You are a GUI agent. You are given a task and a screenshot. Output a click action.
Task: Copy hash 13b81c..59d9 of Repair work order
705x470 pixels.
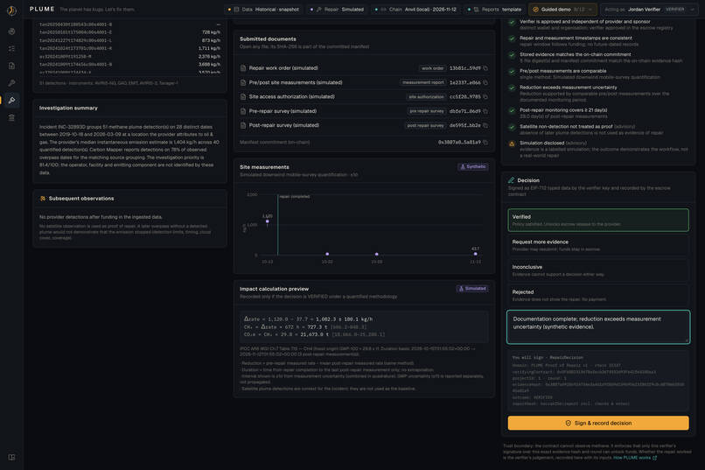(x=485, y=68)
